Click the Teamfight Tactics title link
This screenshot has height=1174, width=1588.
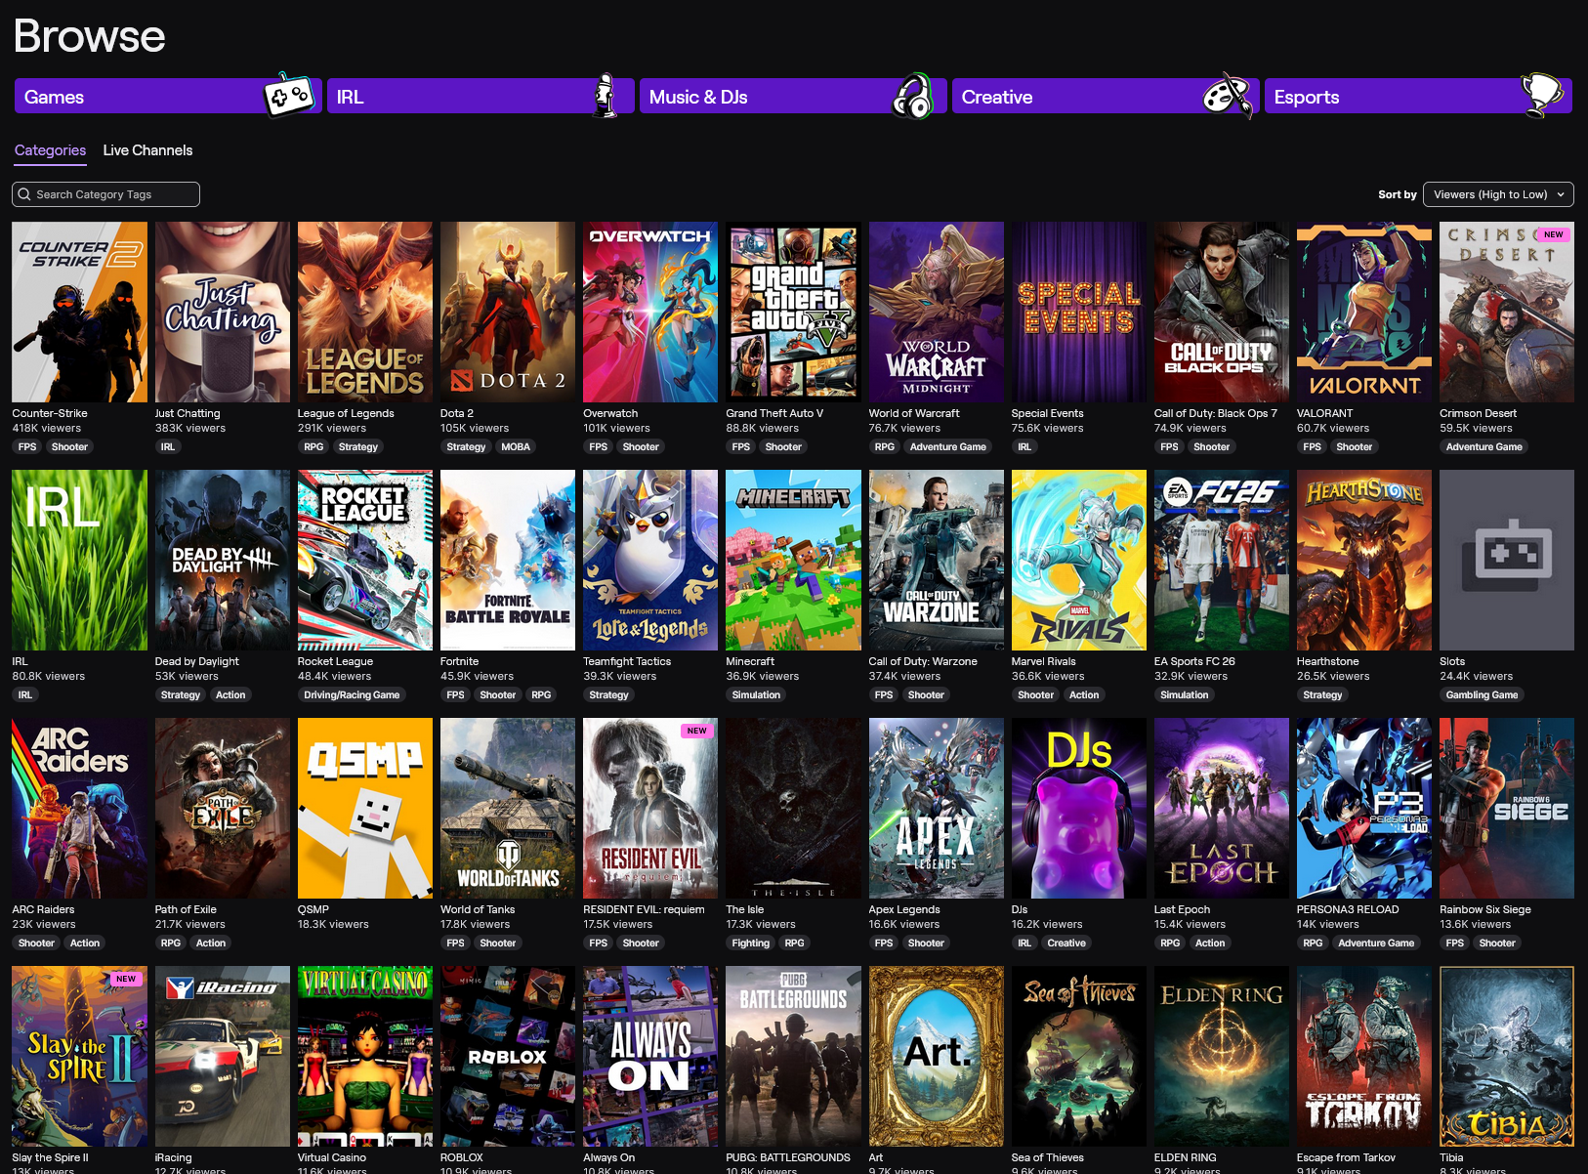tap(627, 661)
